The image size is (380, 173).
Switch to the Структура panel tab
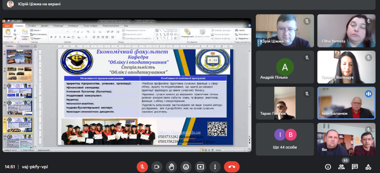click(x=24, y=46)
